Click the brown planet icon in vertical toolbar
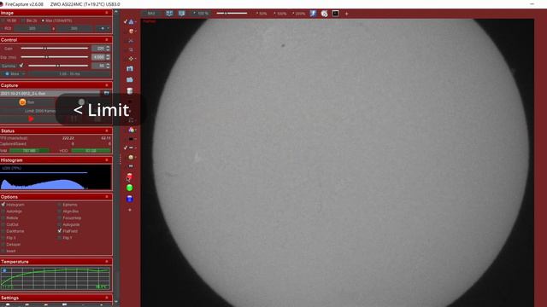The width and height of the screenshot is (547, 307). click(131, 157)
